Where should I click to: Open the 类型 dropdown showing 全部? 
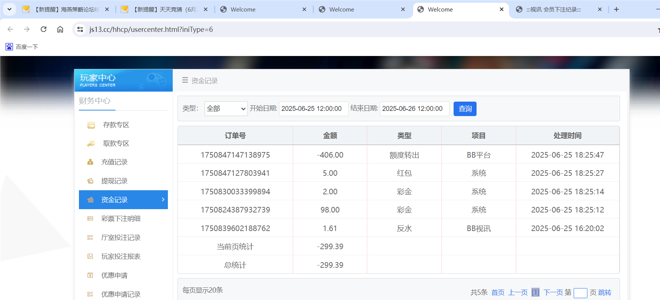[226, 109]
